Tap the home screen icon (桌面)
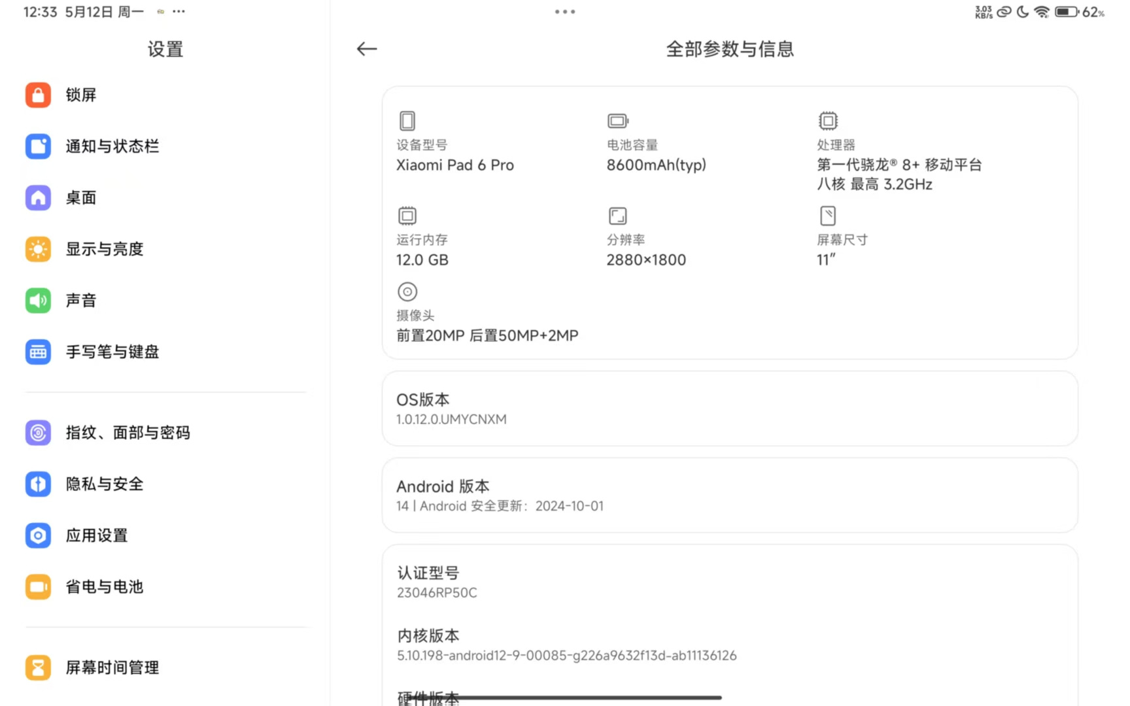 tap(38, 197)
